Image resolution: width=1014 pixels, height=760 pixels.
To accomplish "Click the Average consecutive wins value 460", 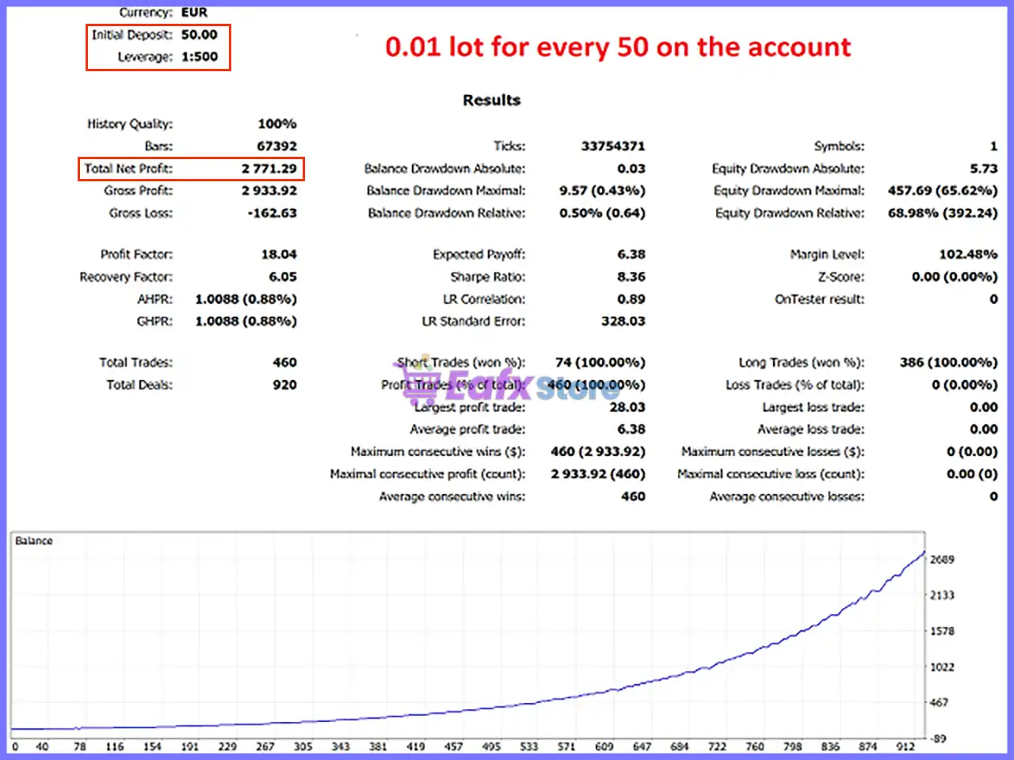I will click(633, 496).
